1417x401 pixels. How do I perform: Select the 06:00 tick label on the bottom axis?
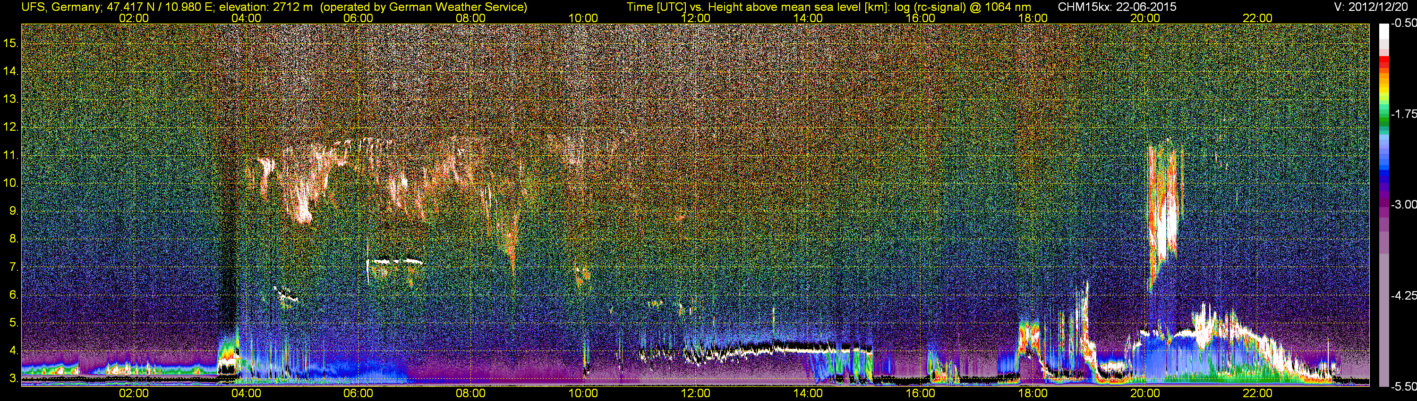pos(358,393)
